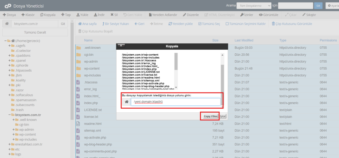
Task: Click Bir Seviye Yukarı
Action: pos(116,24)
